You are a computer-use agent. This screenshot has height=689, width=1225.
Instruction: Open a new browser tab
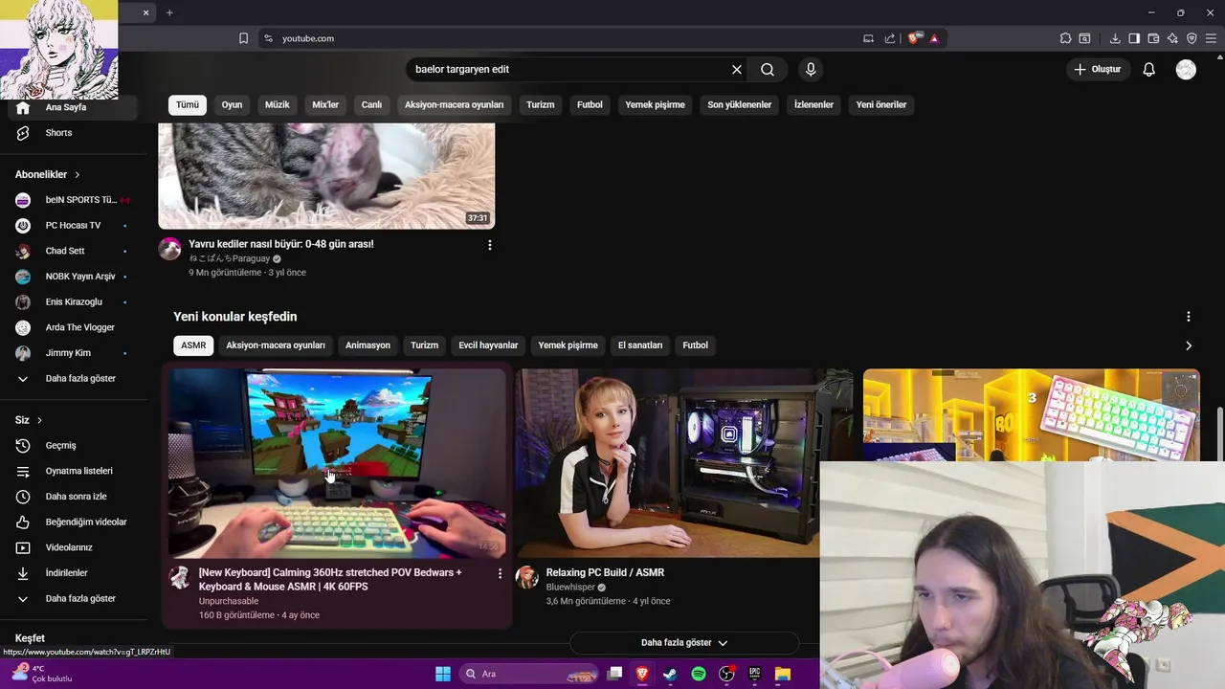pos(169,12)
